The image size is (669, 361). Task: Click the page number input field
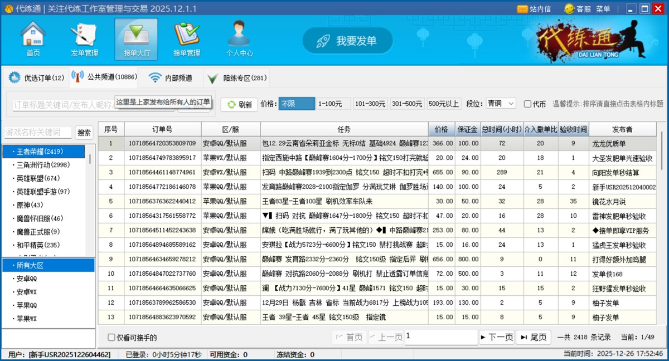tap(441, 336)
